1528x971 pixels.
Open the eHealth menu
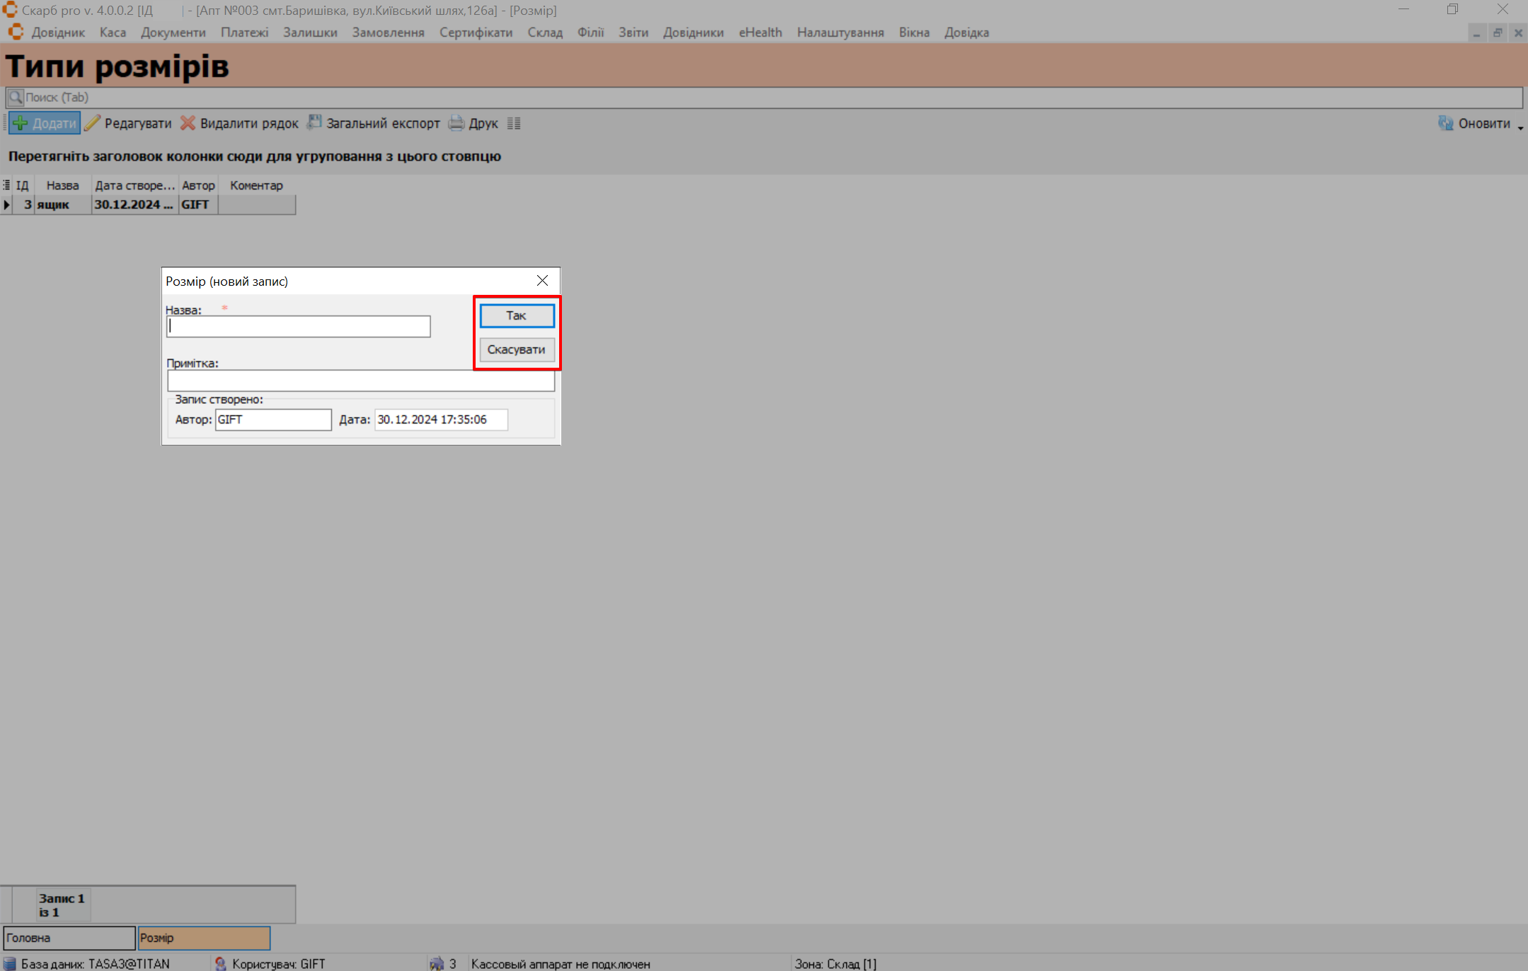[x=760, y=33]
